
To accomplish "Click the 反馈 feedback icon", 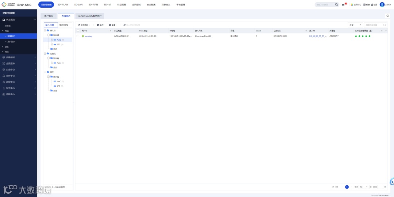I will [x=364, y=4].
